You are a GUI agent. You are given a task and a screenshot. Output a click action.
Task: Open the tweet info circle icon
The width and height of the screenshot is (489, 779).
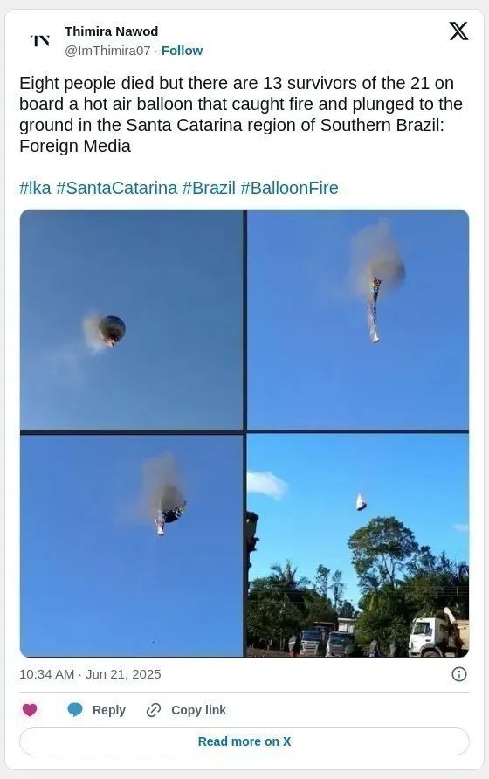tap(458, 674)
